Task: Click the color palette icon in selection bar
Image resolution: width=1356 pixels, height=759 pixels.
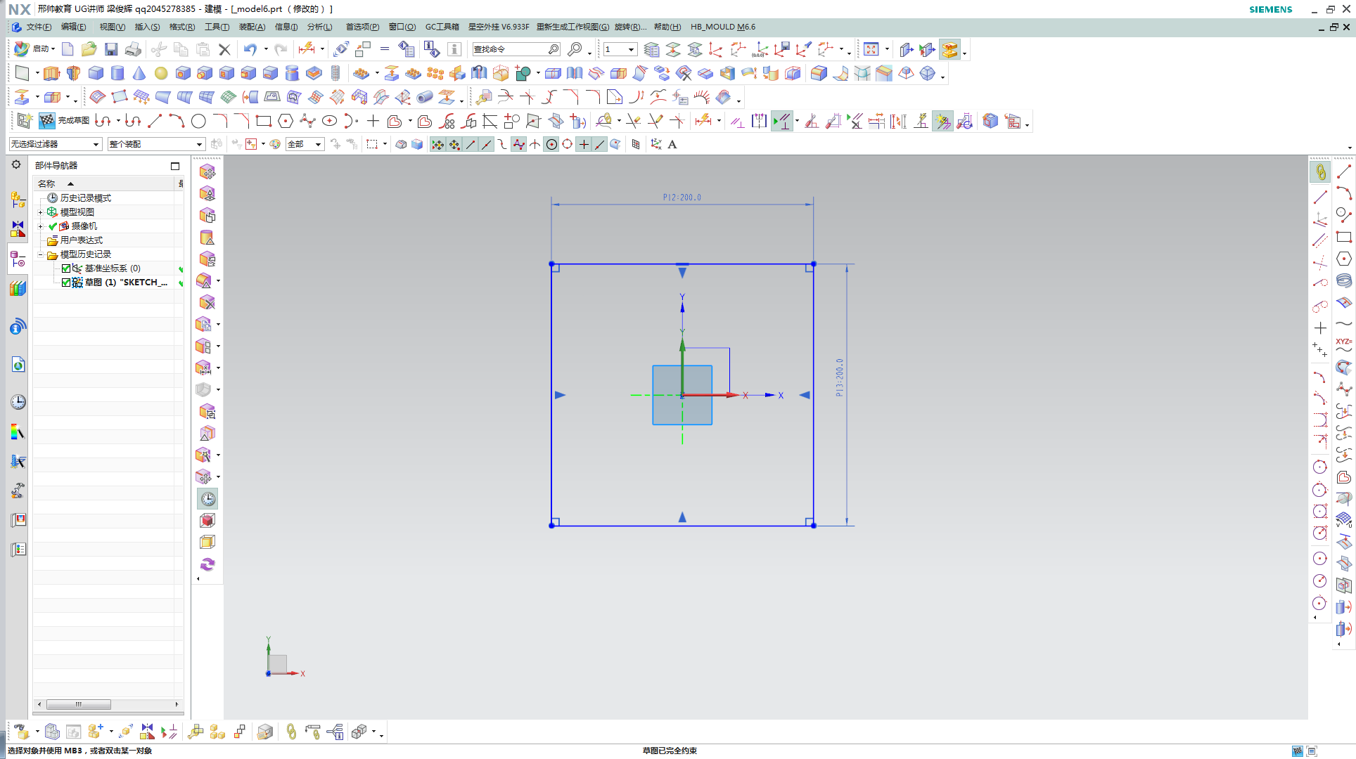Action: point(275,144)
